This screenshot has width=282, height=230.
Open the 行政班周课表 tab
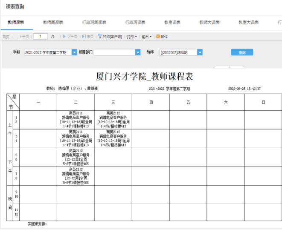(x=94, y=23)
